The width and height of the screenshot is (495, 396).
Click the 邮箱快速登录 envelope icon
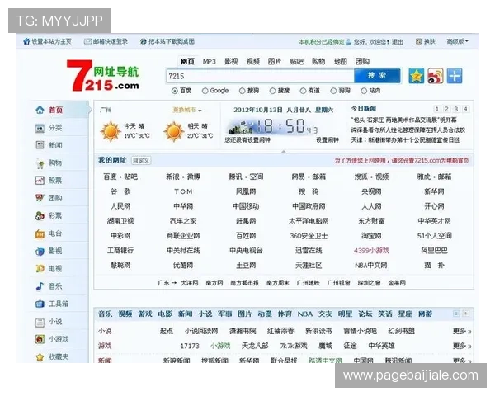87,41
